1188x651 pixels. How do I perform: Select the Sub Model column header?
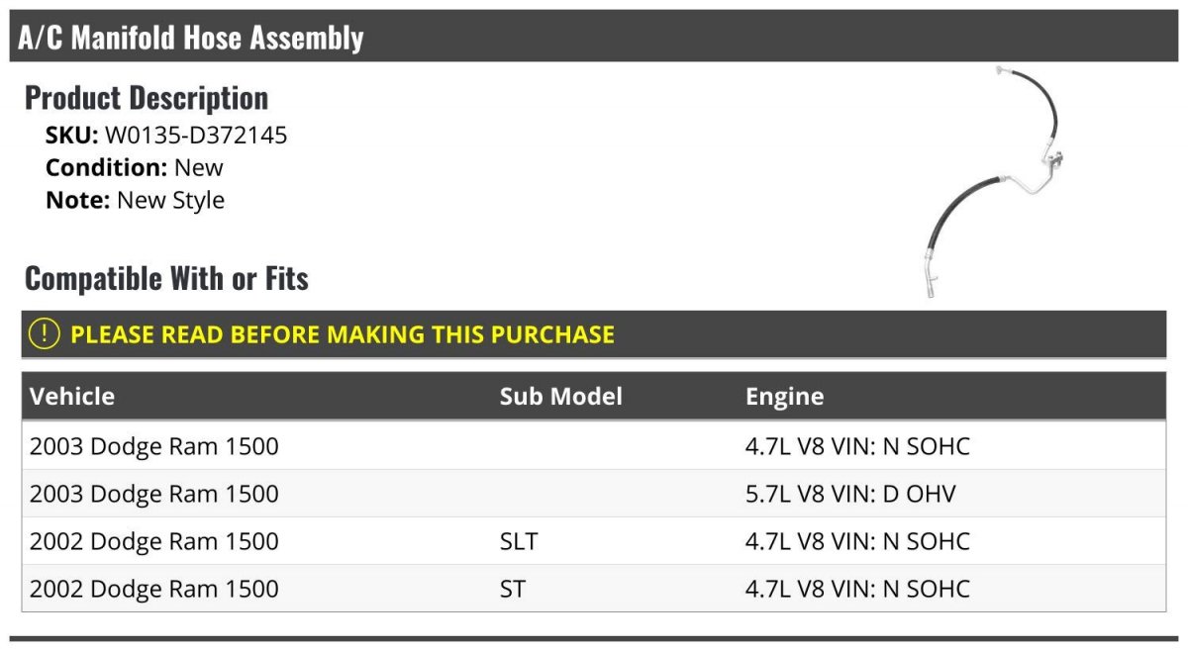560,397
